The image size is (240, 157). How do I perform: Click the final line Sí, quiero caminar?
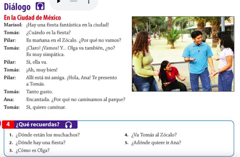click(x=46, y=107)
